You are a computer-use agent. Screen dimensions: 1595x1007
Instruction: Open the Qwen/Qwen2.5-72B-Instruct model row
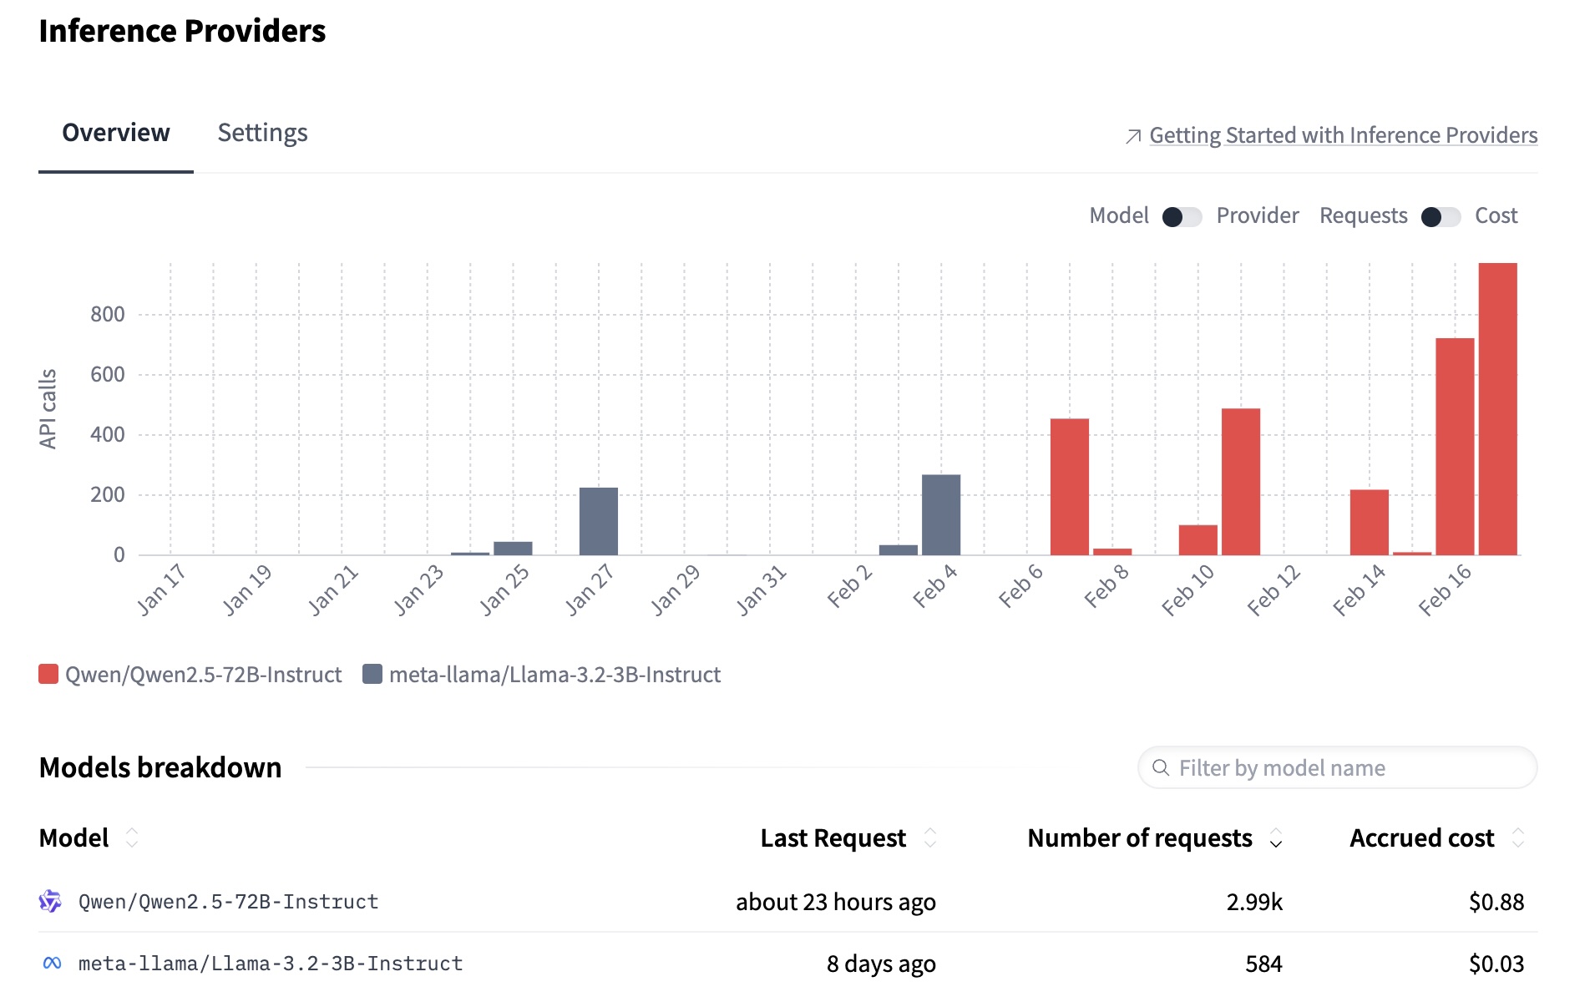point(228,902)
